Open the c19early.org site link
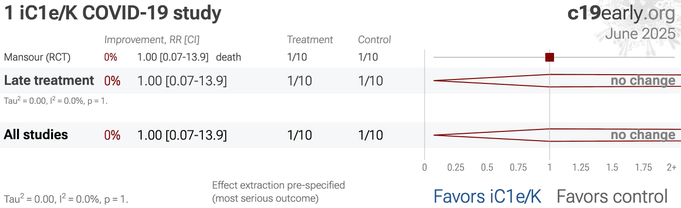The width and height of the screenshot is (681, 208). click(x=621, y=14)
